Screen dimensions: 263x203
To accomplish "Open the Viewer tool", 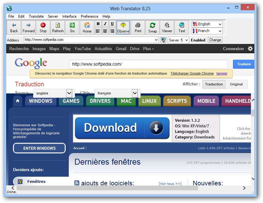I will coord(167,28).
